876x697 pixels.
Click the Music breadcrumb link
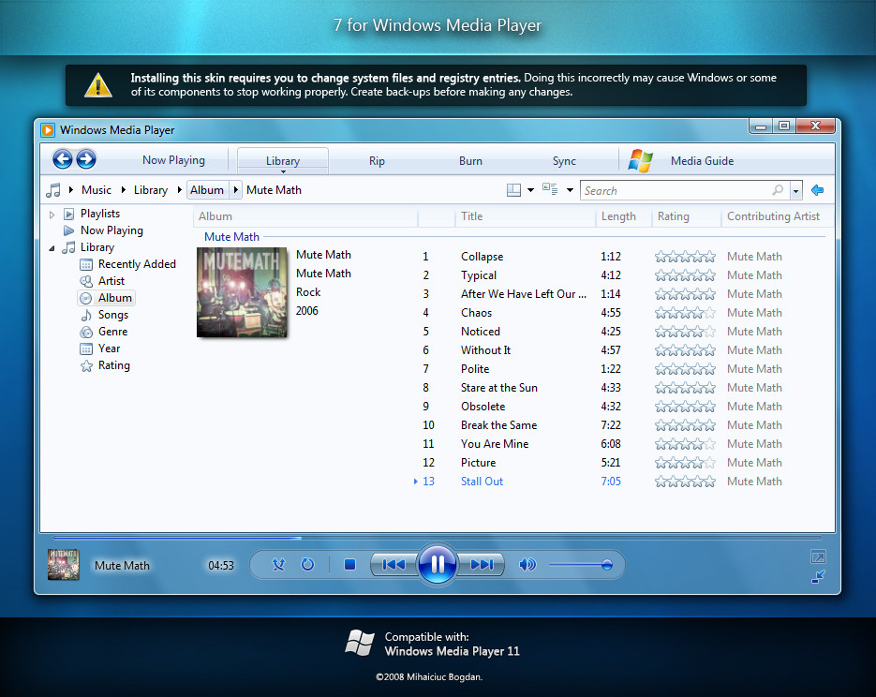(x=97, y=190)
